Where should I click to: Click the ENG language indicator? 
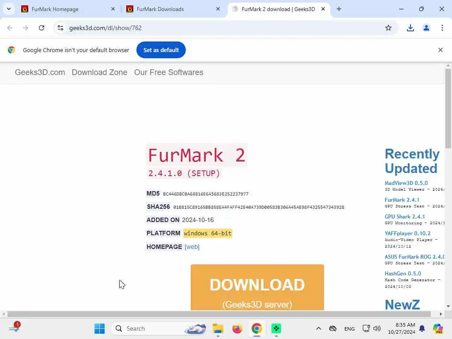click(x=350, y=328)
